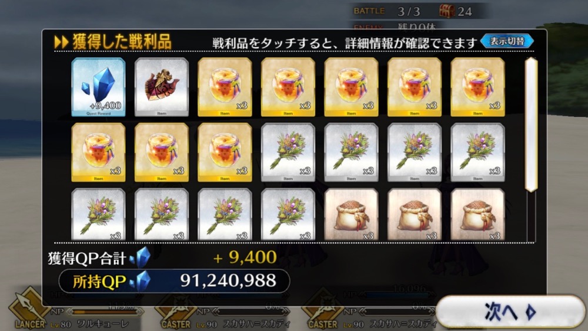
Task: Toggle display with 表示切替 button
Action: [507, 41]
